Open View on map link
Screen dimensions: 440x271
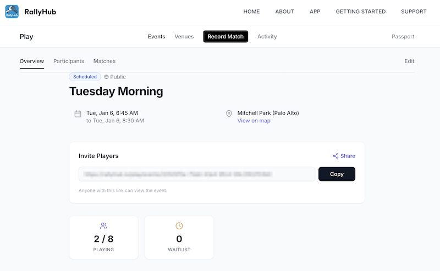254,121
